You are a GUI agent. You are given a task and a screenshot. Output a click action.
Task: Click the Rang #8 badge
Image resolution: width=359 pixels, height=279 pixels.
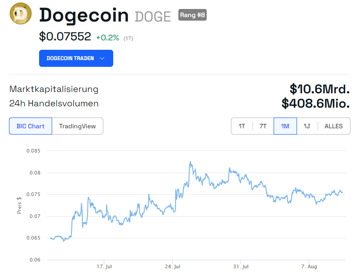tap(192, 15)
